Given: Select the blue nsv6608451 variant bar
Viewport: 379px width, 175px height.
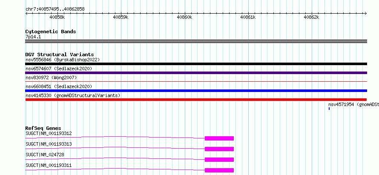Looking at the screenshot, I should [196, 91].
